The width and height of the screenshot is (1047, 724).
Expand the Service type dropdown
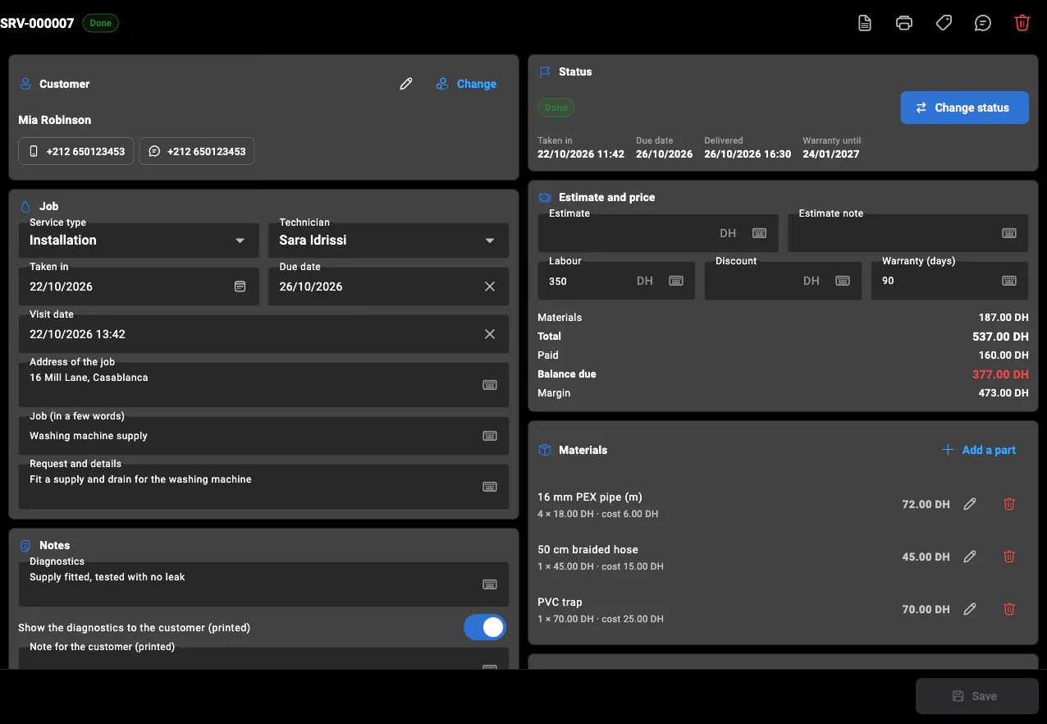tap(139, 240)
